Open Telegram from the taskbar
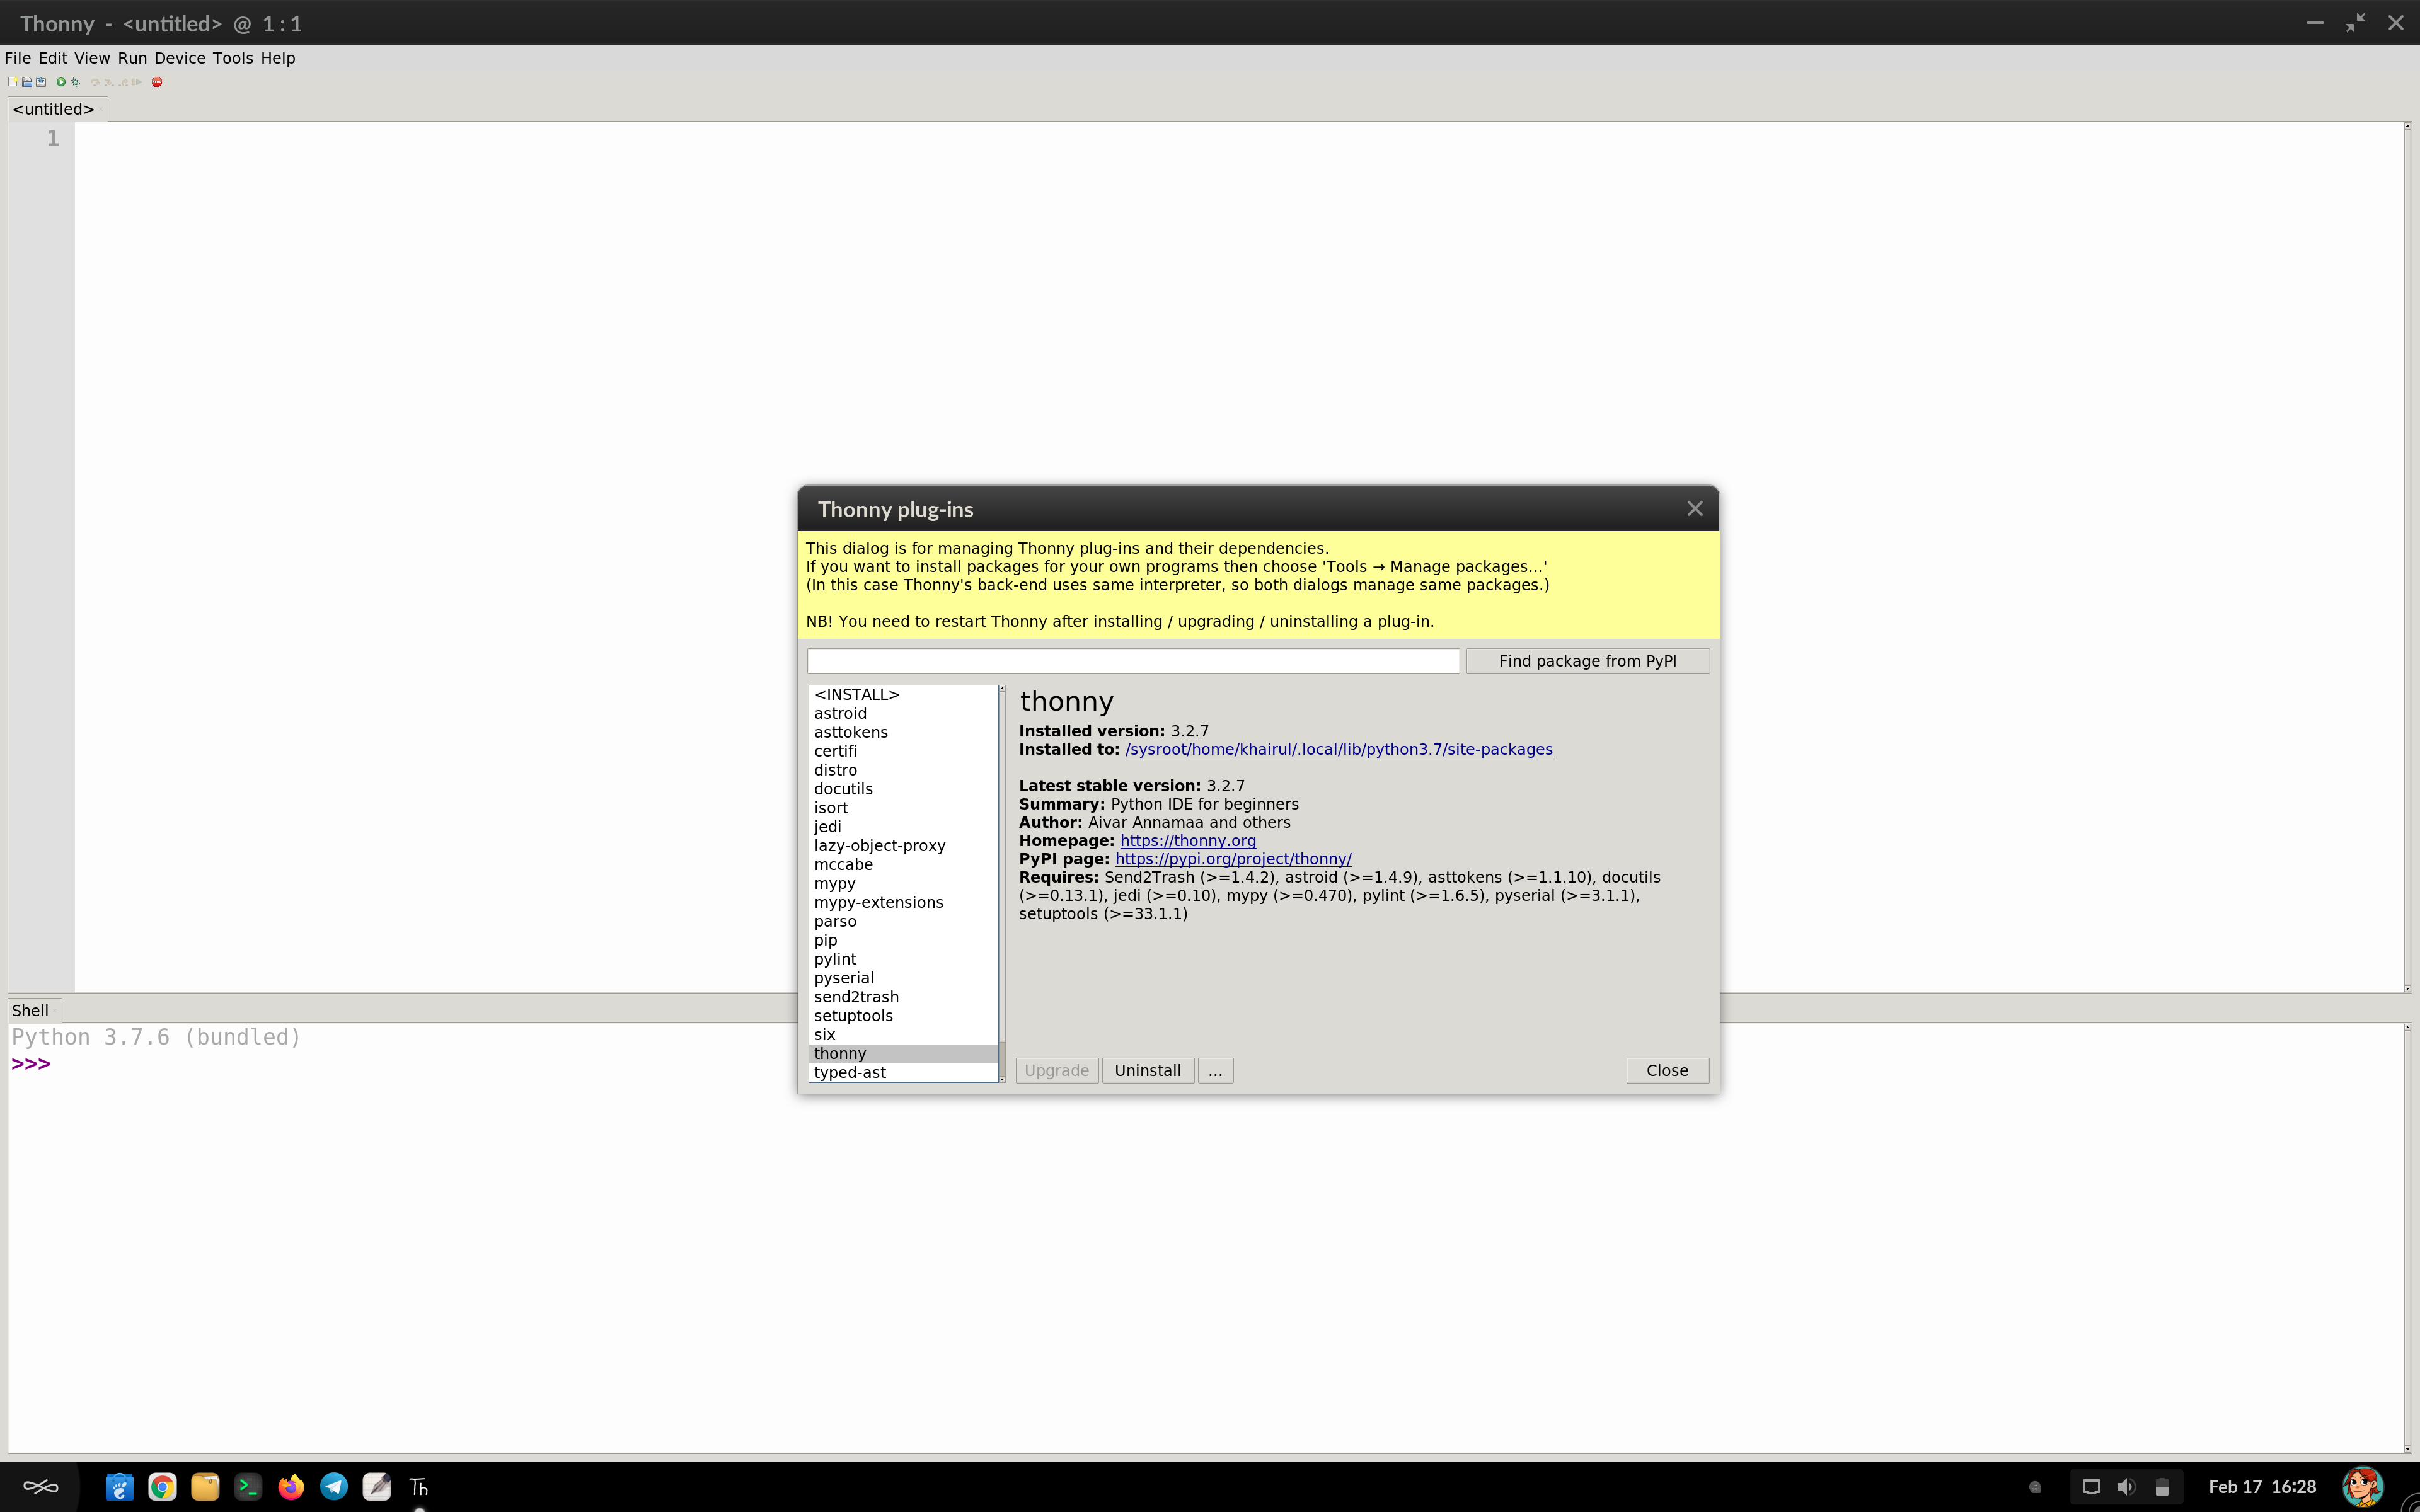This screenshot has width=2420, height=1512. tap(334, 1487)
